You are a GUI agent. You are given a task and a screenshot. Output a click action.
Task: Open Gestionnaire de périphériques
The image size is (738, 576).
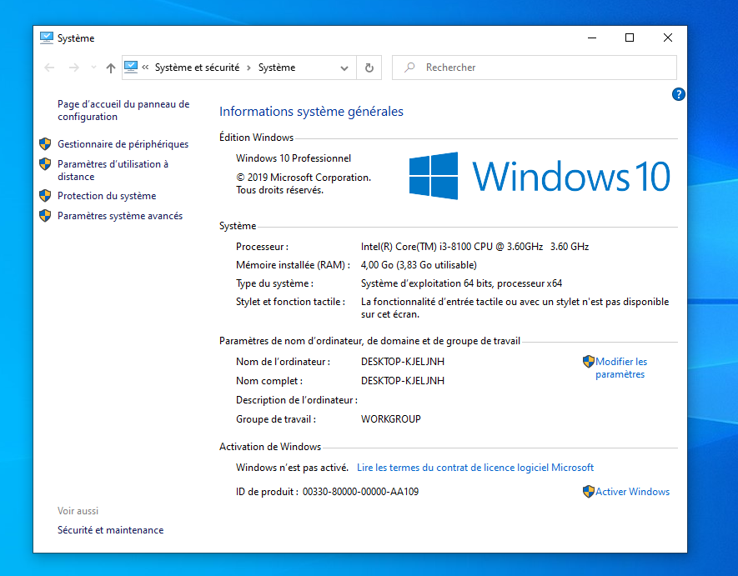coord(123,144)
